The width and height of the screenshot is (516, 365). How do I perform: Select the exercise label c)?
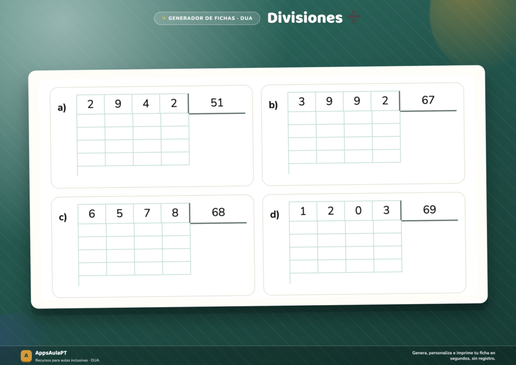coord(63,217)
